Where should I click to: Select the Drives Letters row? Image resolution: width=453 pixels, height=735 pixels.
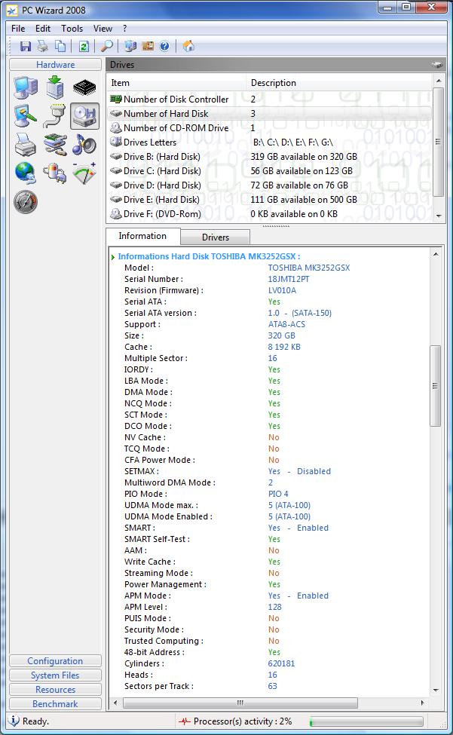tap(269, 142)
